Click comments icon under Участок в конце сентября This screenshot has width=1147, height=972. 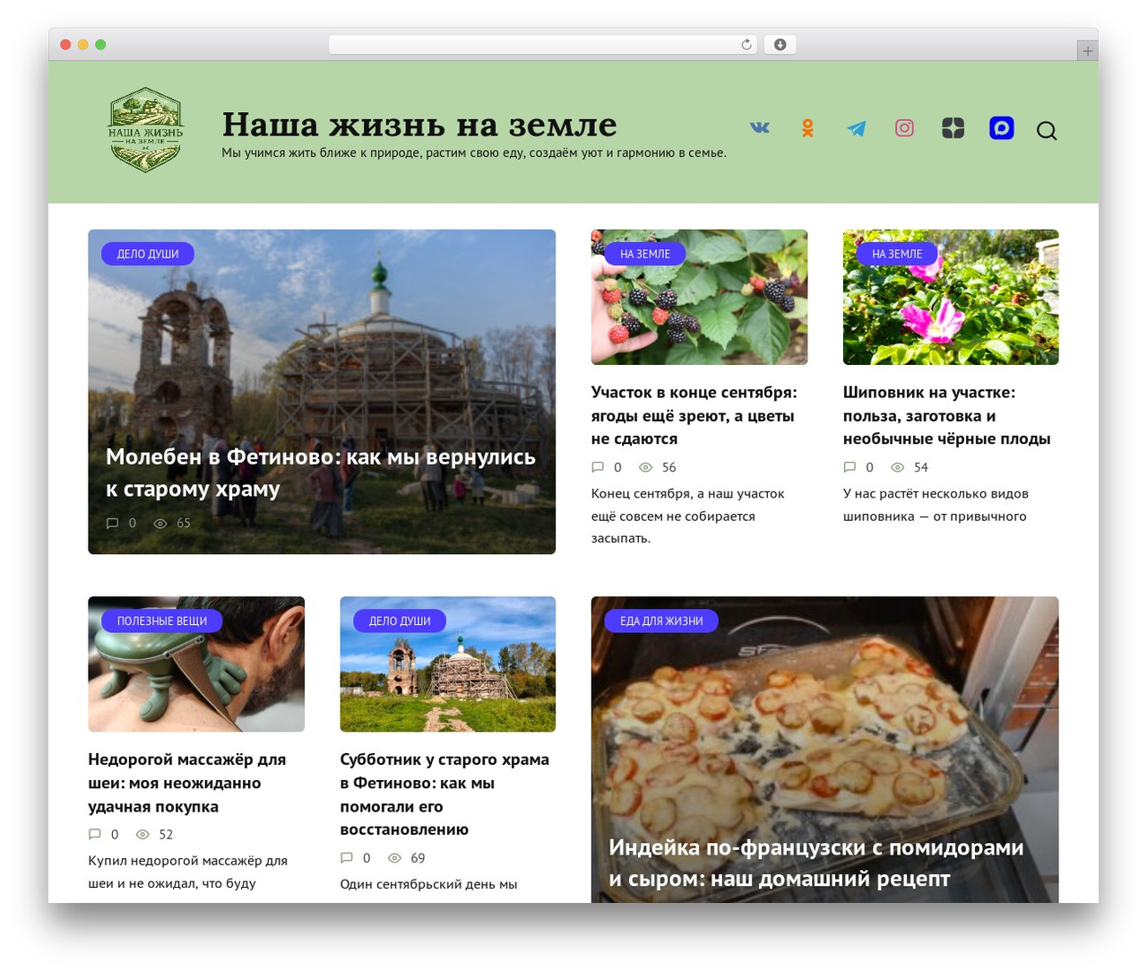pos(598,467)
